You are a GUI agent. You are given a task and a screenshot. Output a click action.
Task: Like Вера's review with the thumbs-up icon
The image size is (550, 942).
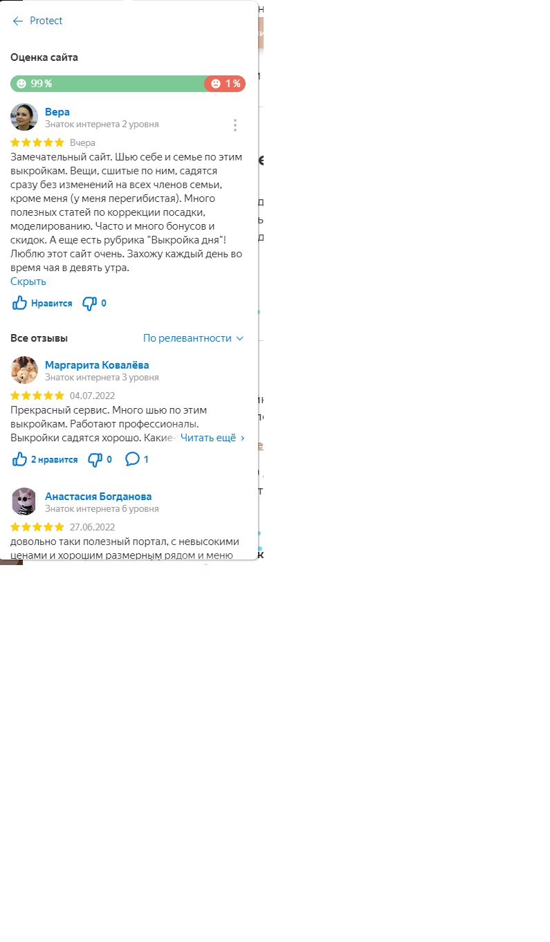tap(20, 303)
